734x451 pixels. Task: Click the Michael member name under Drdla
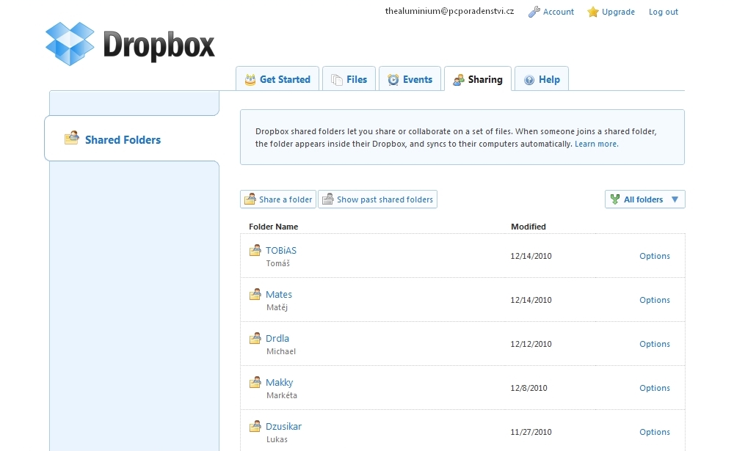coord(281,351)
